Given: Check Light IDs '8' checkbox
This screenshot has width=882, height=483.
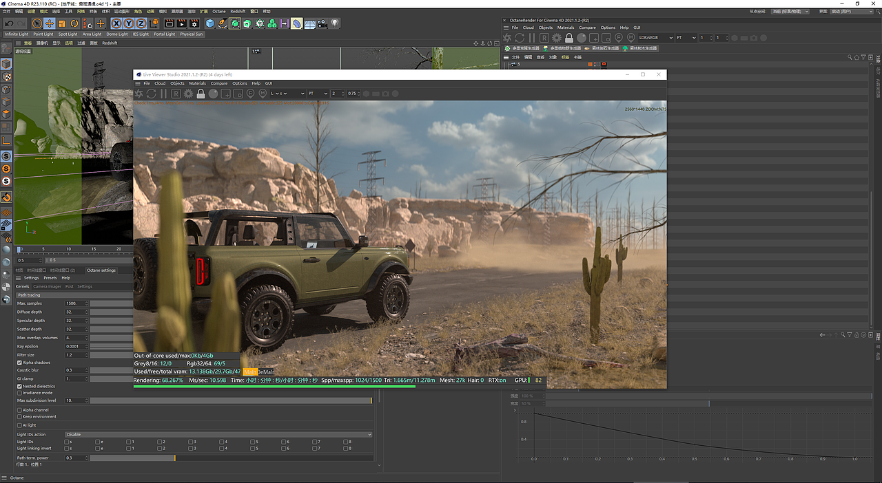Looking at the screenshot, I should [346, 442].
